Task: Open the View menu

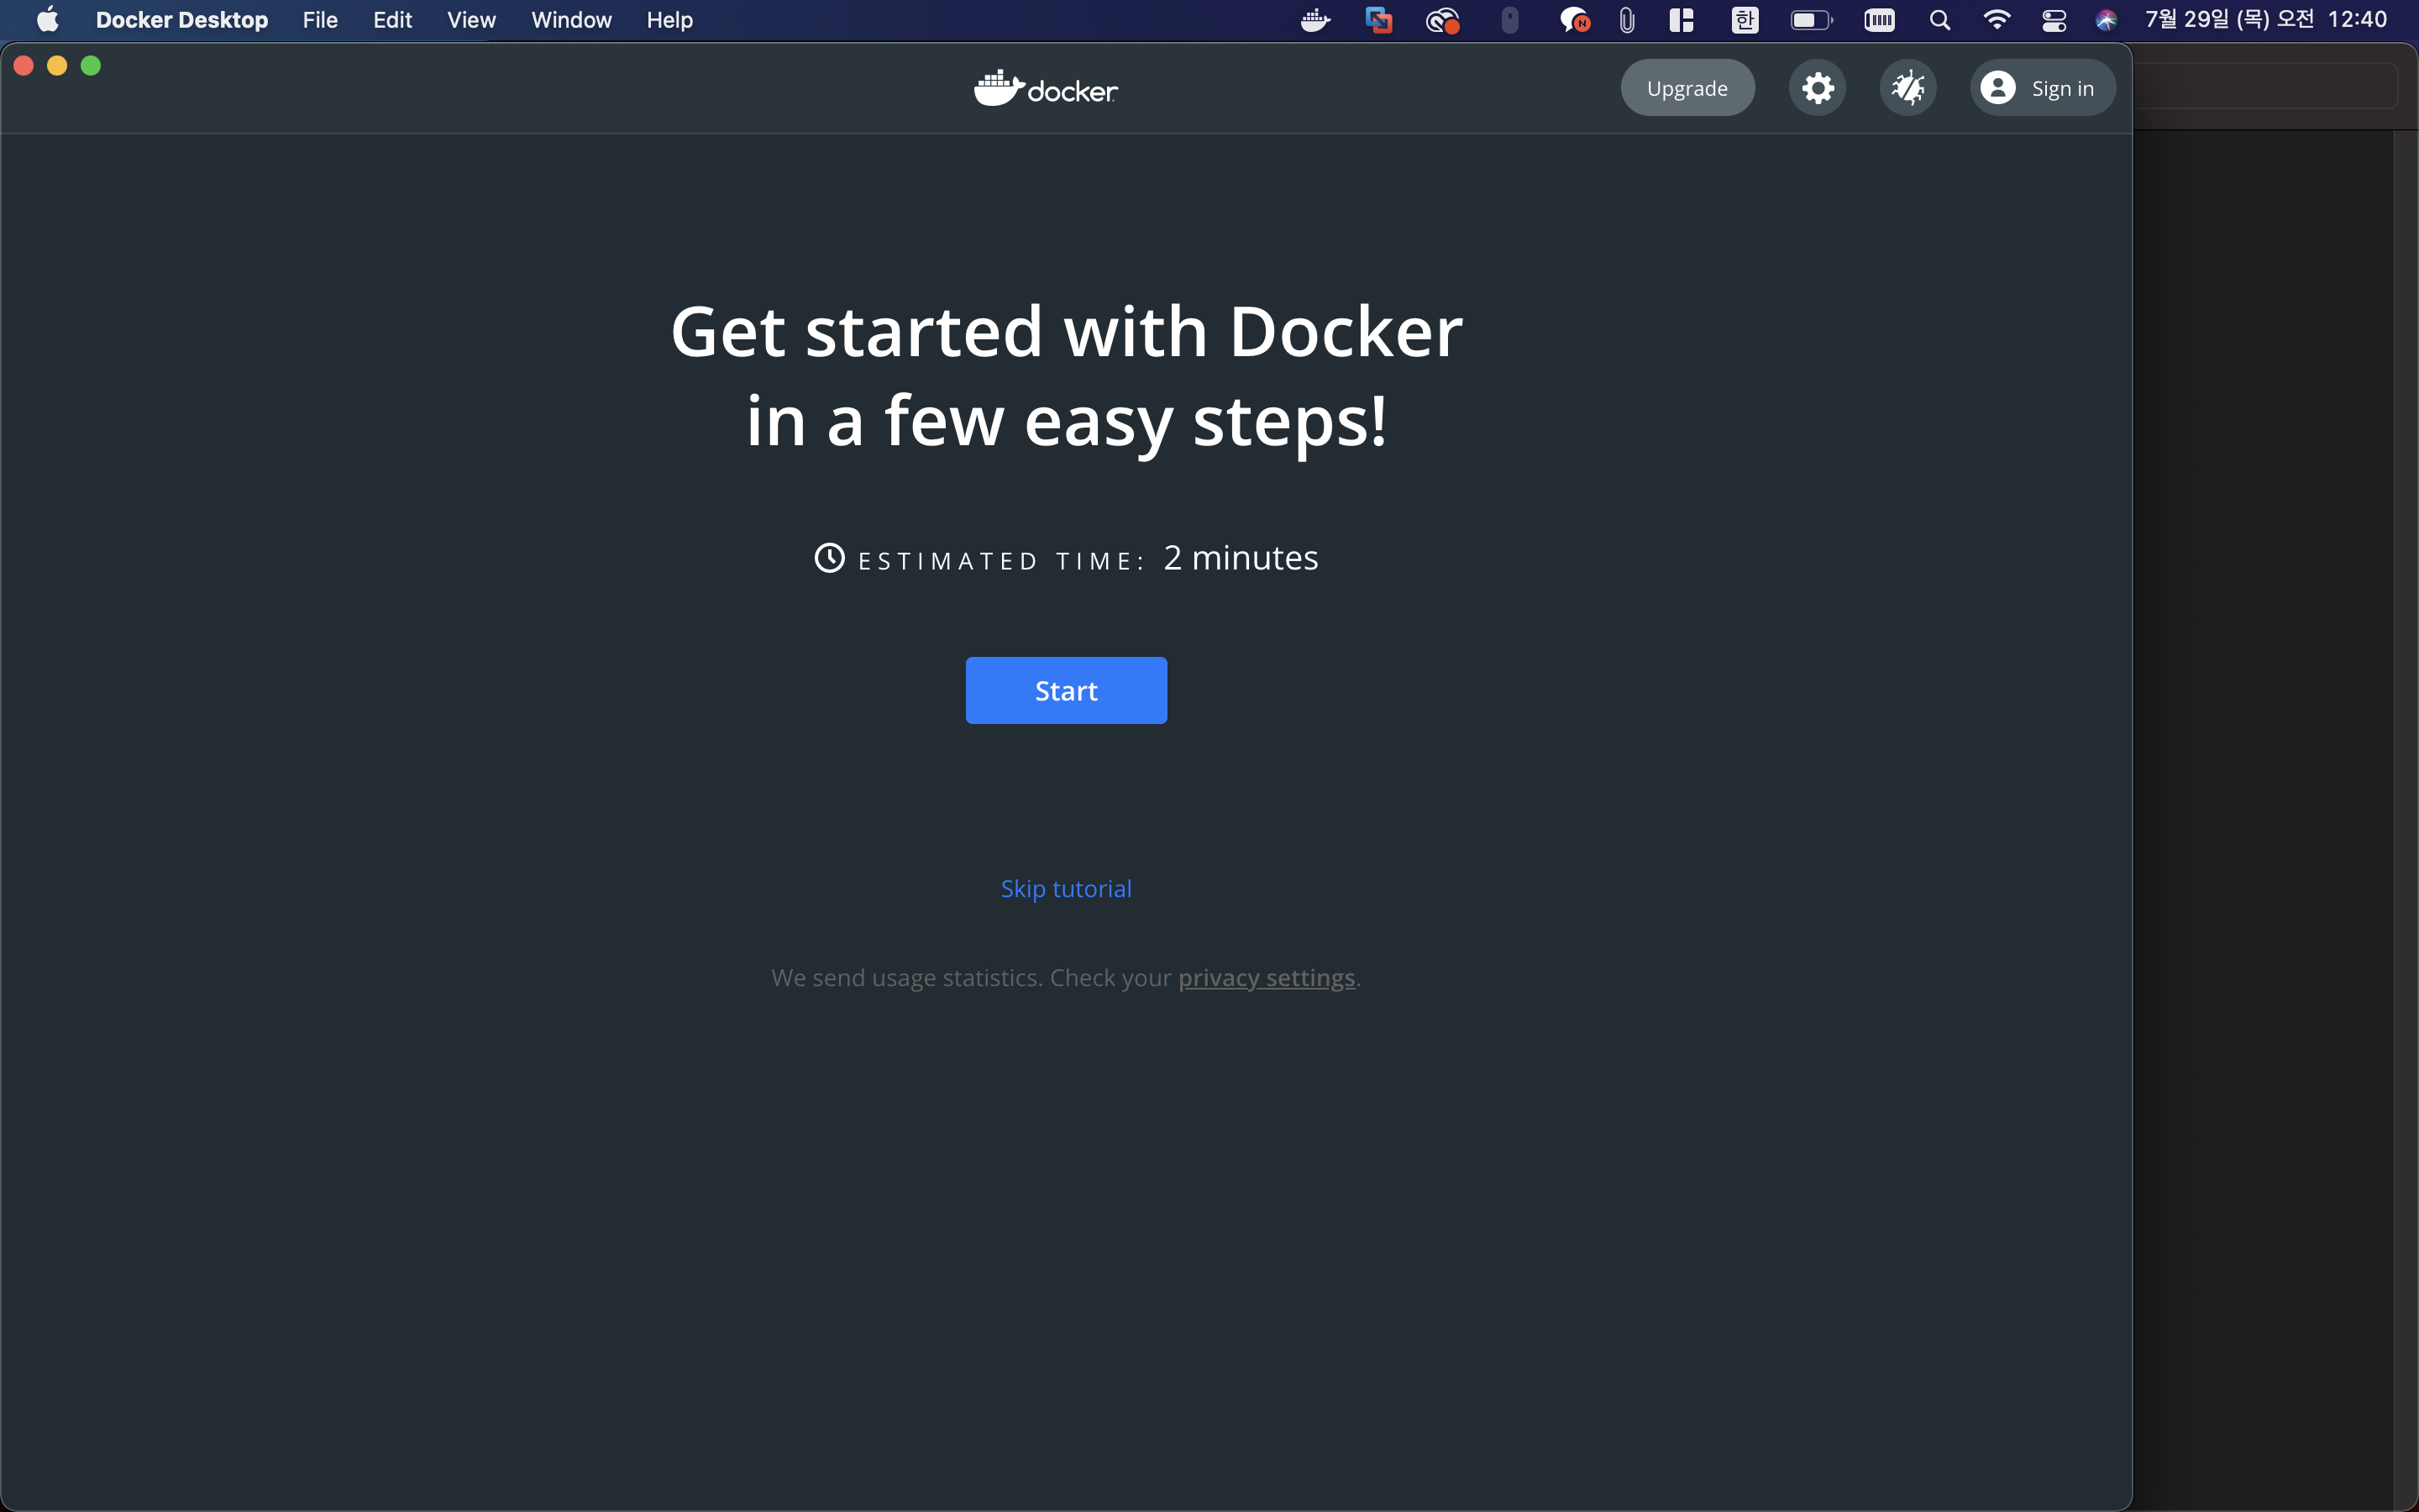Action: click(x=471, y=20)
